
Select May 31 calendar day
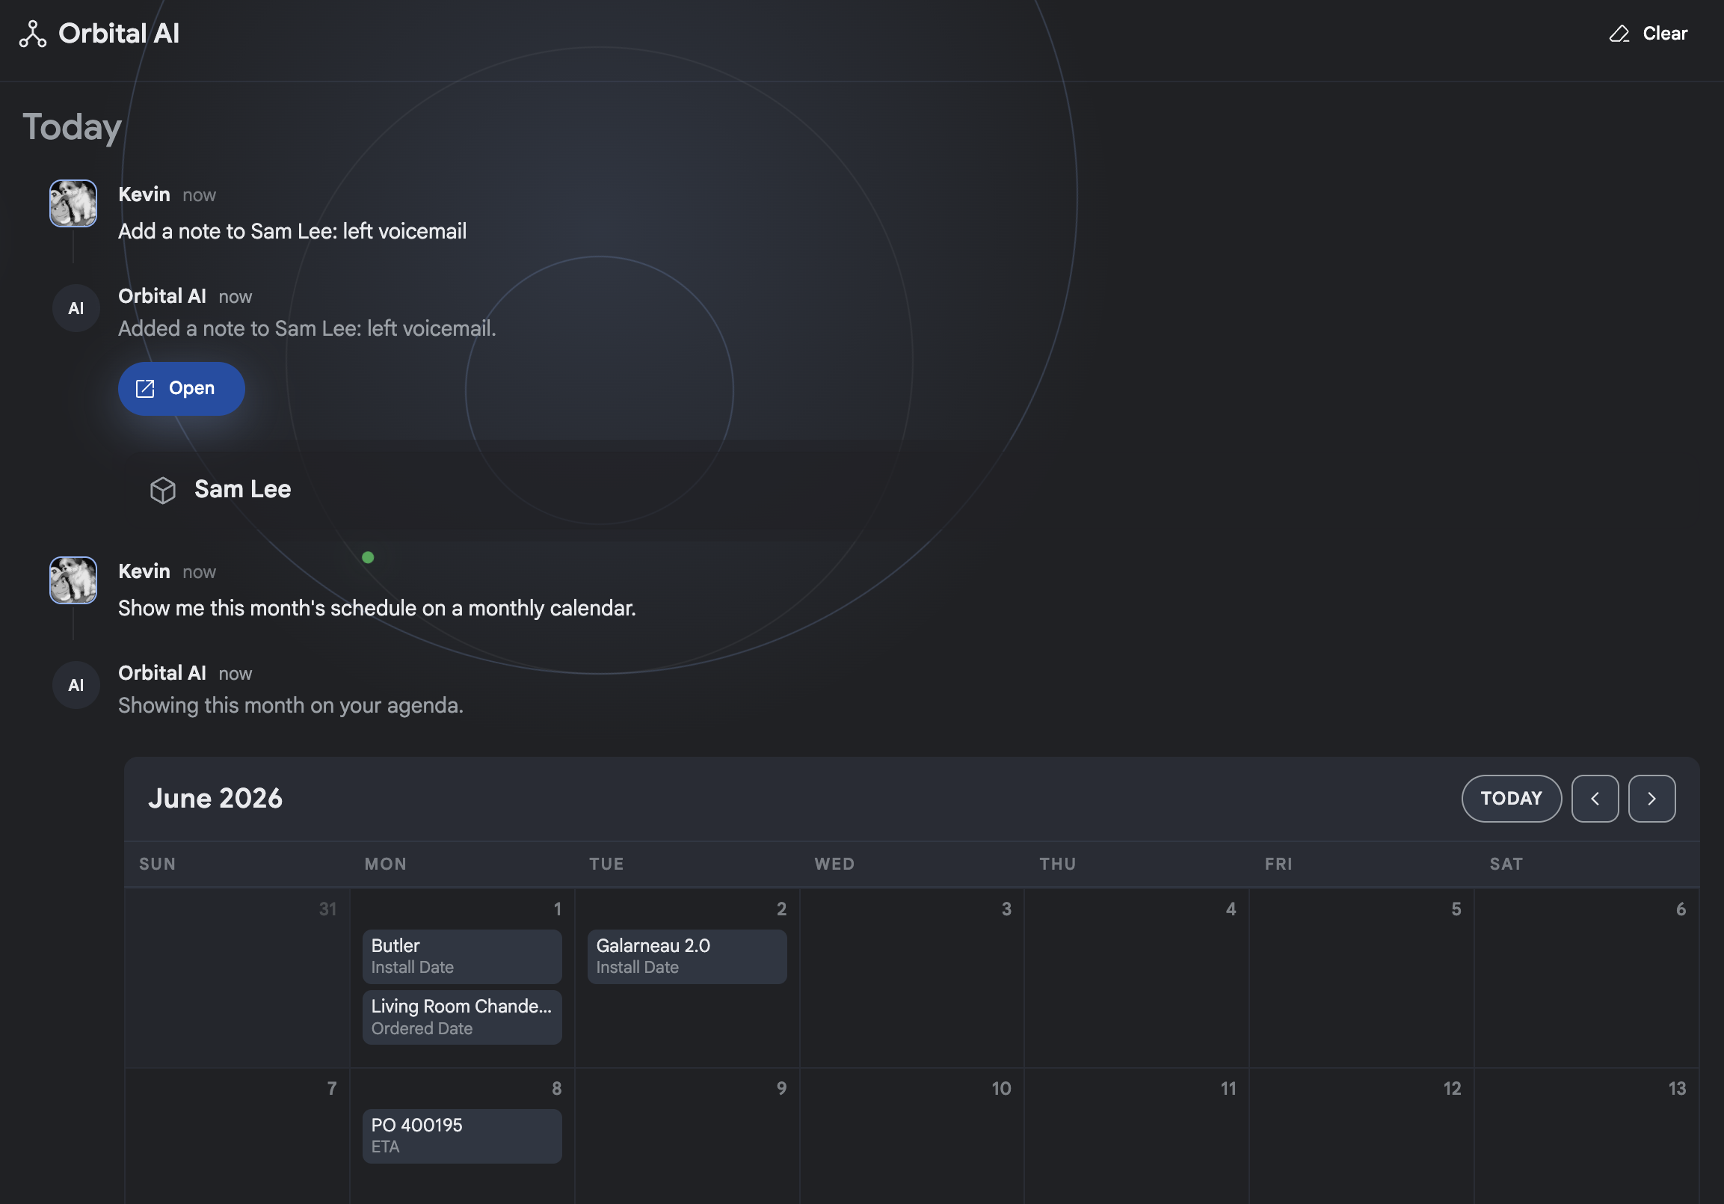pos(237,977)
